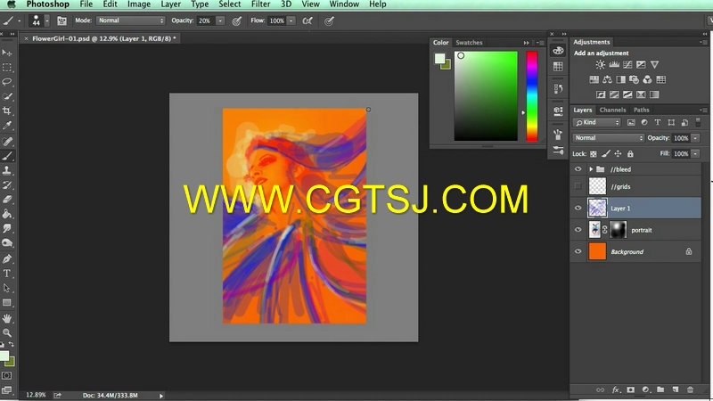The image size is (713, 401).
Task: Select the Dodge tool
Action: (x=7, y=242)
